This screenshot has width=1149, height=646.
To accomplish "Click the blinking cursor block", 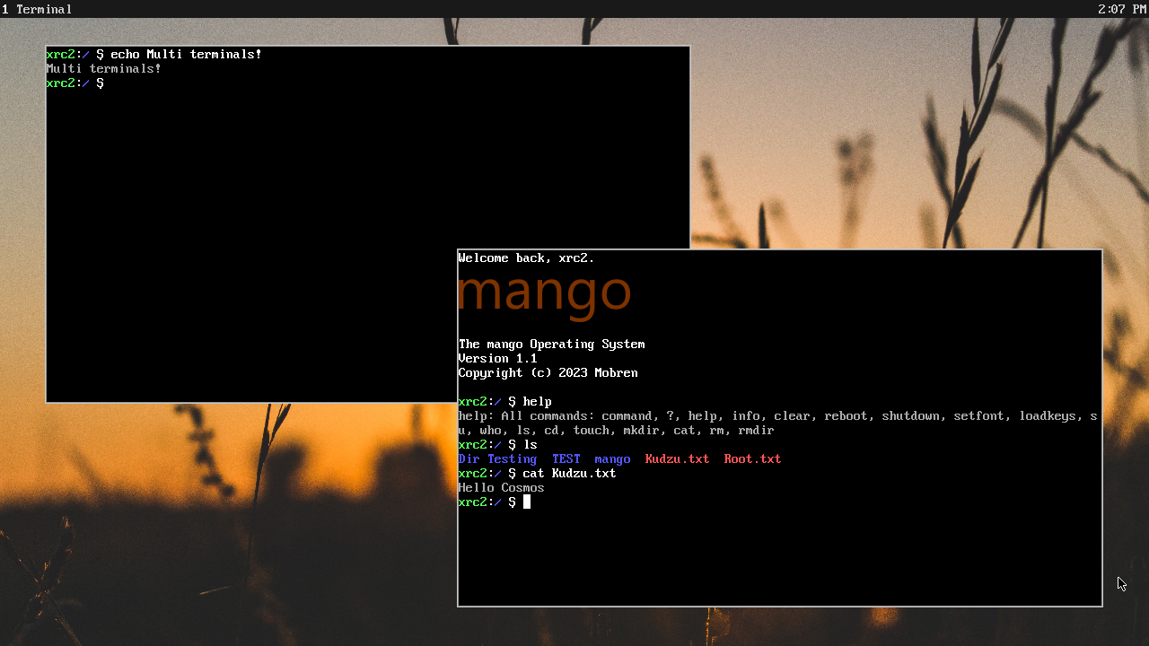I will (525, 502).
